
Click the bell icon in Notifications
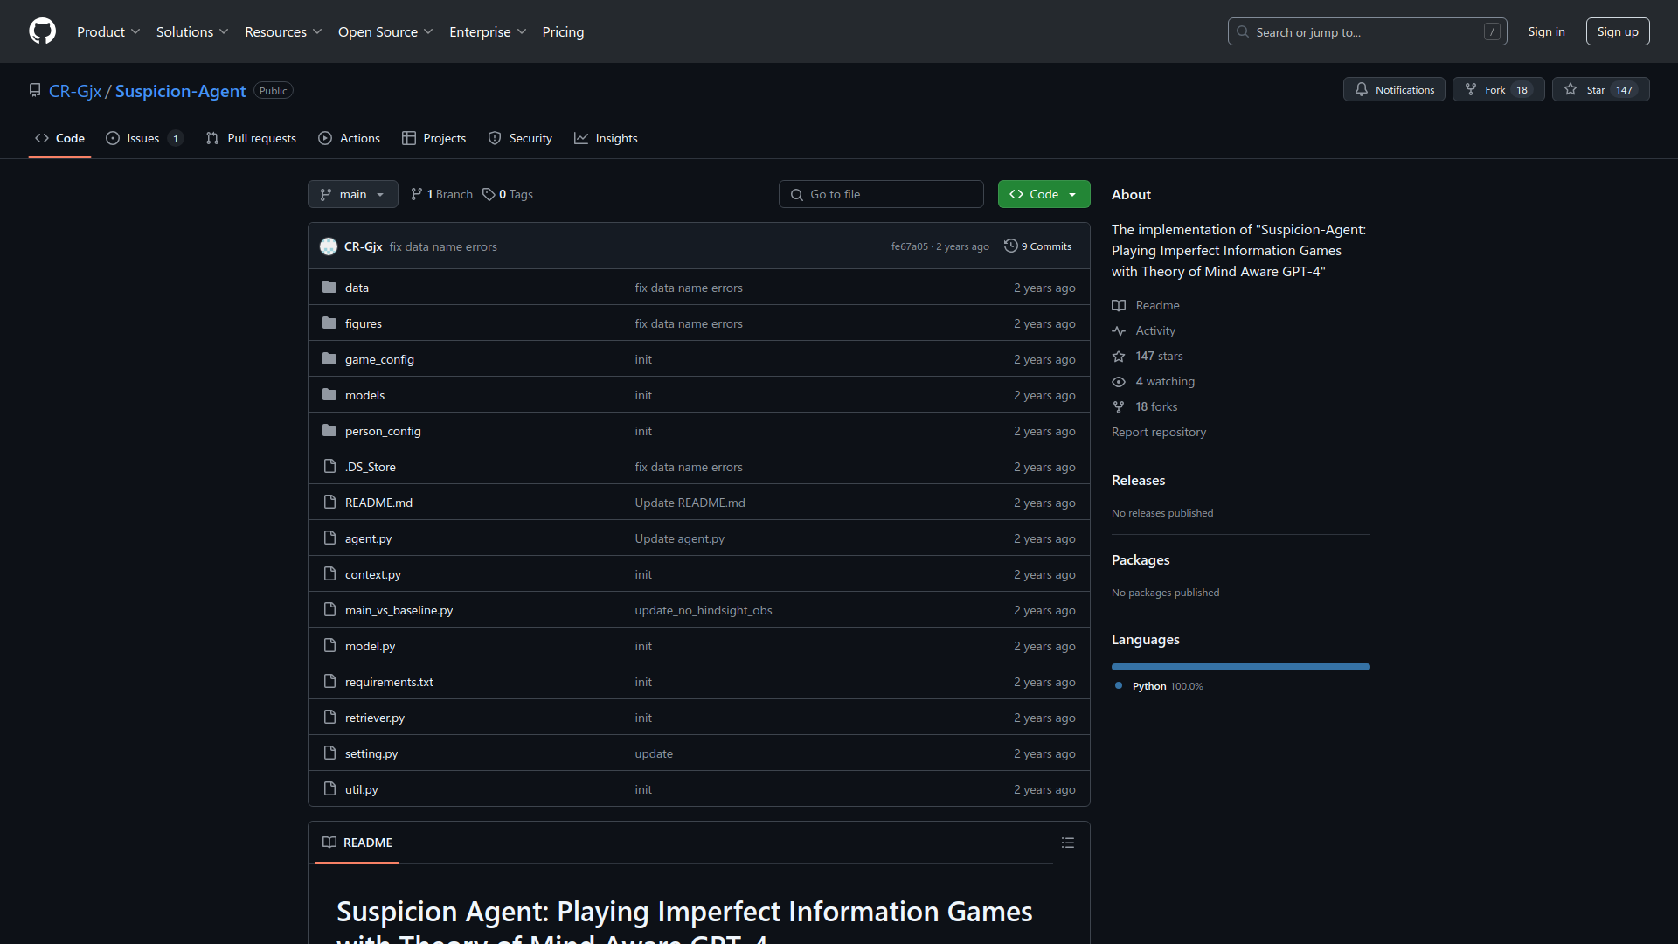pos(1362,89)
